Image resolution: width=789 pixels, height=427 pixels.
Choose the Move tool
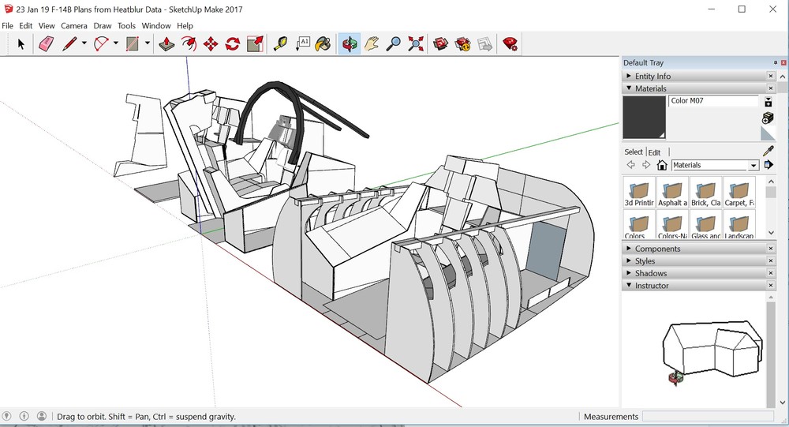(211, 44)
